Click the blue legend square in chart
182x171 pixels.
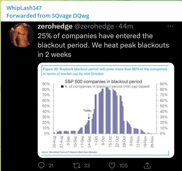pyautogui.click(x=62, y=86)
